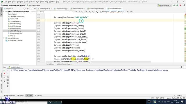The image size is (186, 104).
Task: Click the collapse all icon in Project panel
Action: [x=28, y=9]
